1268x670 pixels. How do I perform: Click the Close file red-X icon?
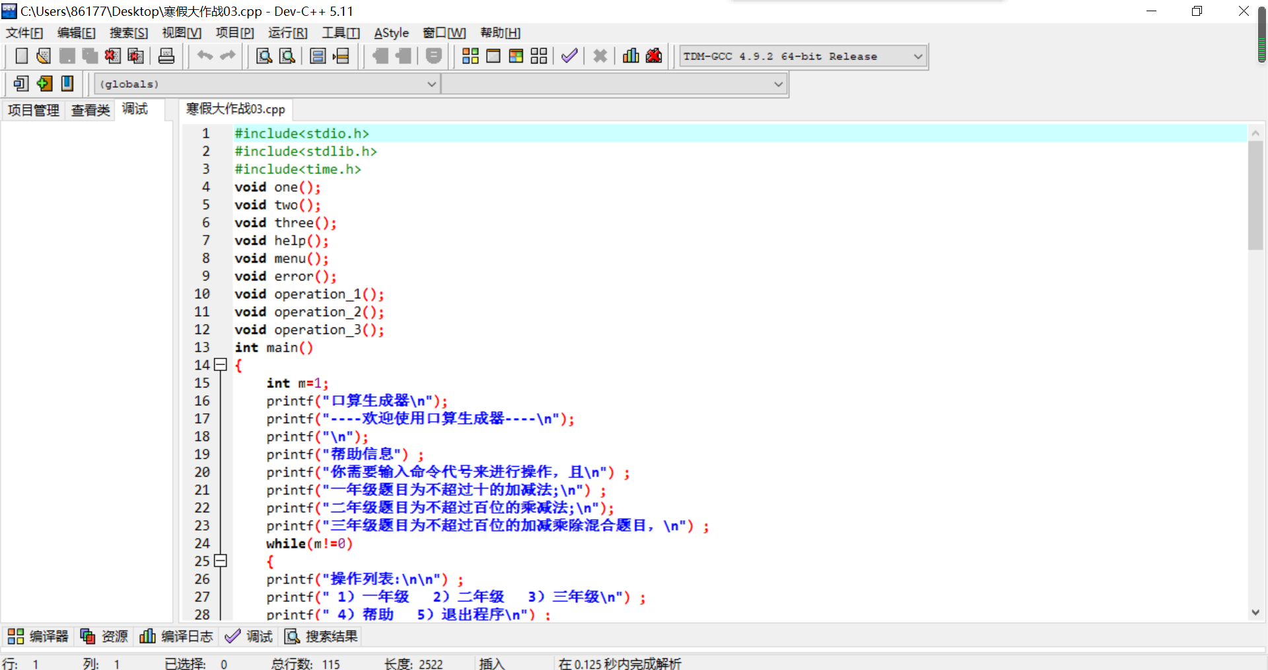(112, 56)
